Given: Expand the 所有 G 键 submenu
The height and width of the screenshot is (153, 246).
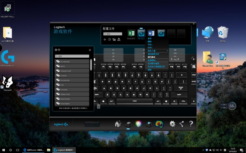Looking at the screenshot, I should 157,51.
